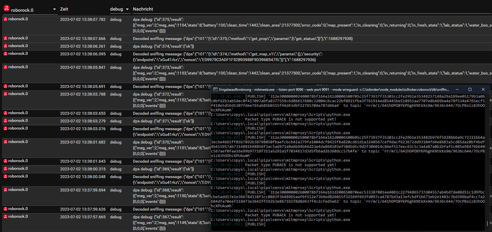Viewport: 492px width, 232px height.
Task: Click the Zeit column header
Action: tap(64, 9)
